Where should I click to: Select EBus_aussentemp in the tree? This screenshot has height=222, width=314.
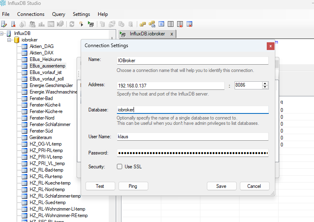[48, 66]
